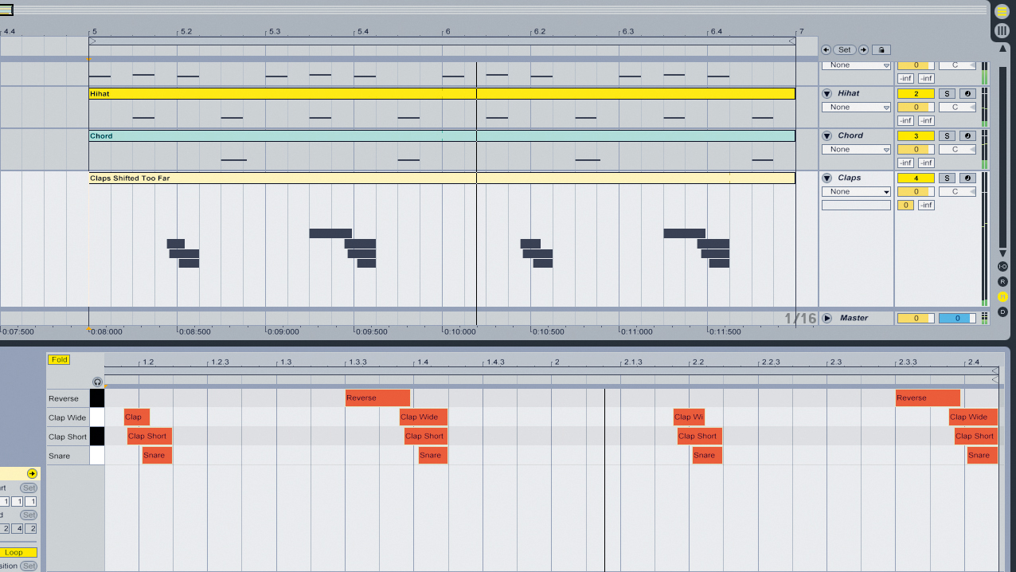This screenshot has height=572, width=1016.
Task: Switch to Arrangement view selector icon
Action: [x=1002, y=12]
